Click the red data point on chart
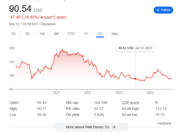 coord(135,79)
